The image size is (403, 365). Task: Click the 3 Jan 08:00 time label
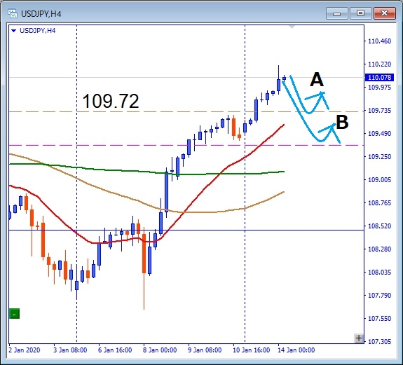70,350
